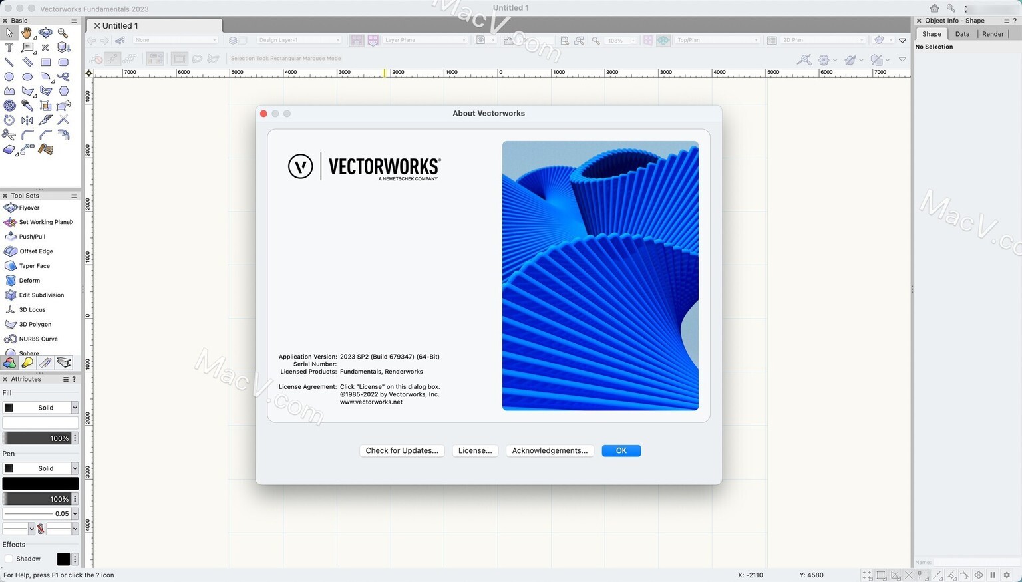This screenshot has width=1022, height=582.
Task: Open the Attributes palette menu
Action: tap(65, 379)
